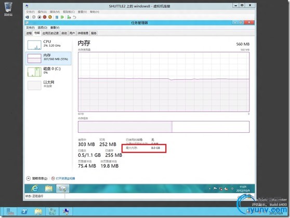Click the memory composition bar
Screen dimensions: 290x218
[x=164, y=127]
